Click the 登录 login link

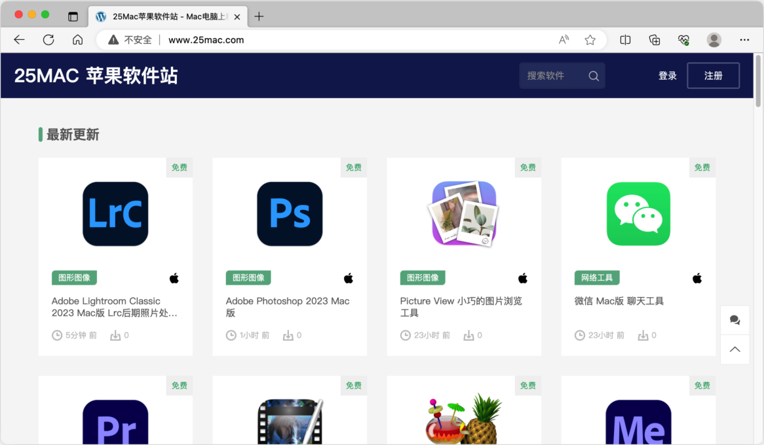point(668,76)
